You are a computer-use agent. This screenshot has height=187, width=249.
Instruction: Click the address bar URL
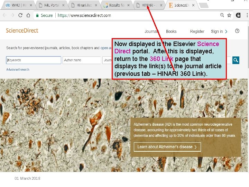tap(84, 16)
